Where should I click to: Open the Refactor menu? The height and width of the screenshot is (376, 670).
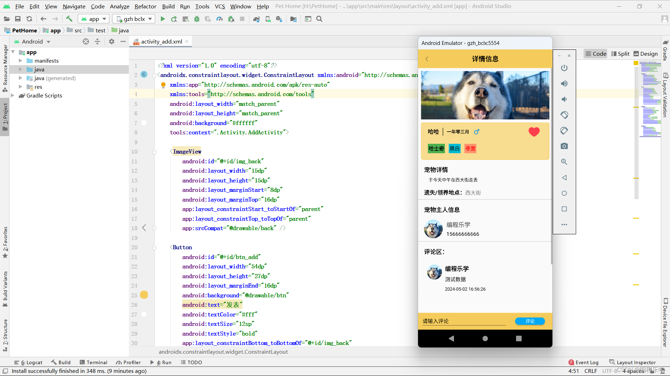click(145, 6)
